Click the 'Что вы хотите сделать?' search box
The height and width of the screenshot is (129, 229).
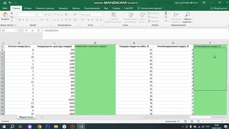150,8
